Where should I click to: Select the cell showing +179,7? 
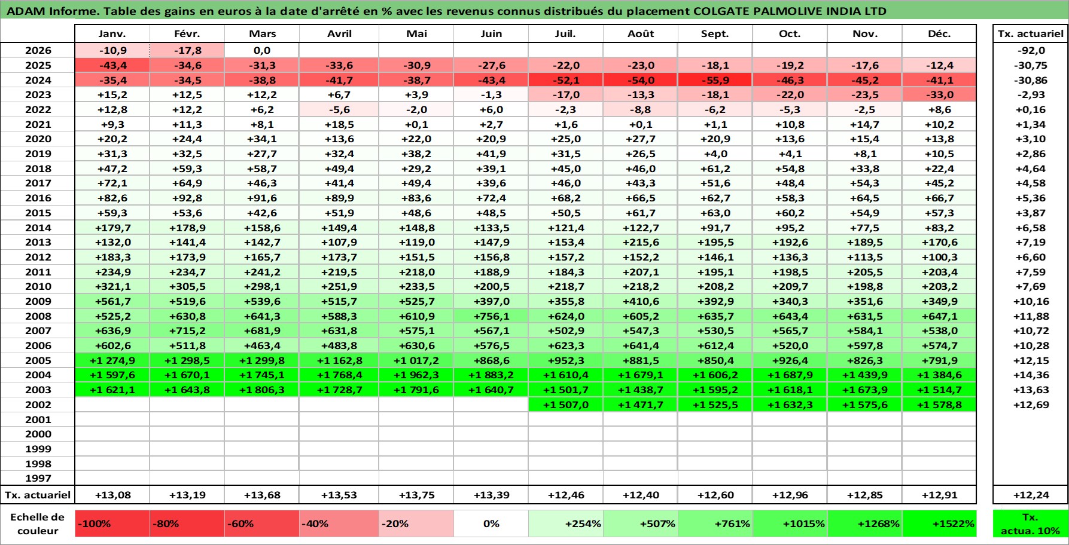tap(112, 228)
